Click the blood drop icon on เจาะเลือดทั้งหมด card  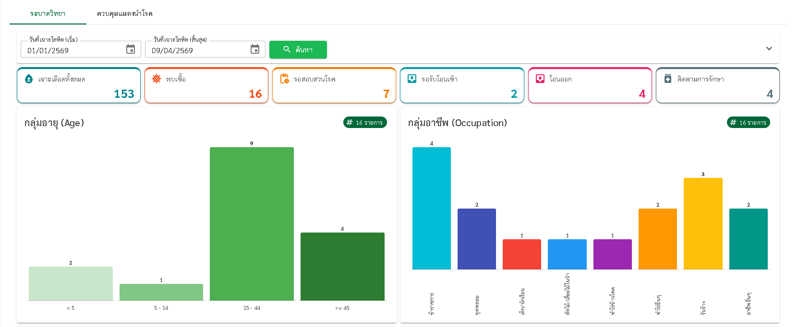[x=29, y=79]
